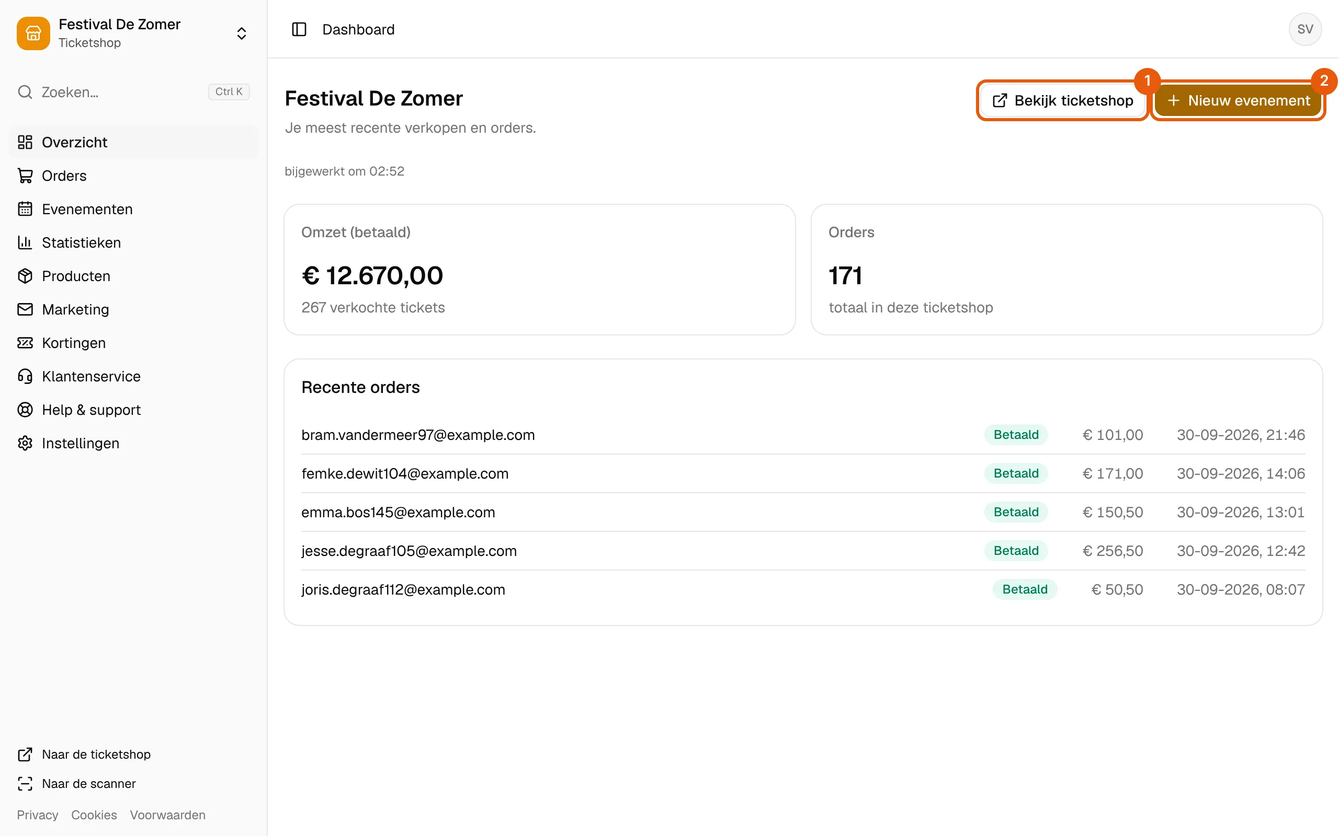
Task: Click the 171 orders count
Action: [x=845, y=276]
